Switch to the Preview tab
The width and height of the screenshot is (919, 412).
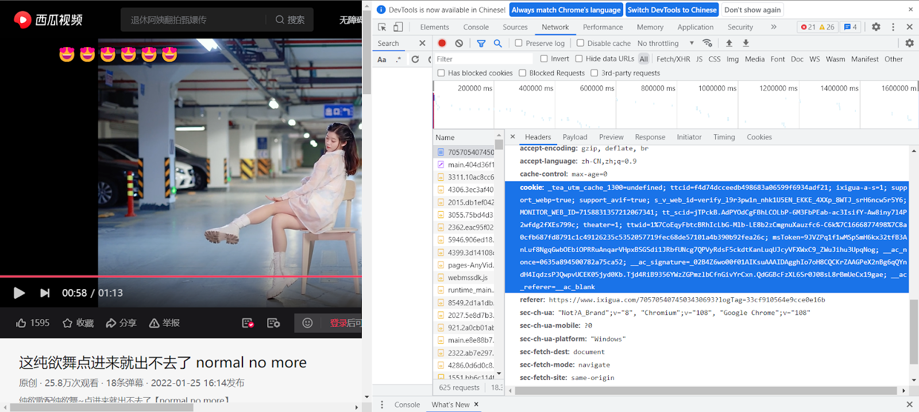click(611, 137)
